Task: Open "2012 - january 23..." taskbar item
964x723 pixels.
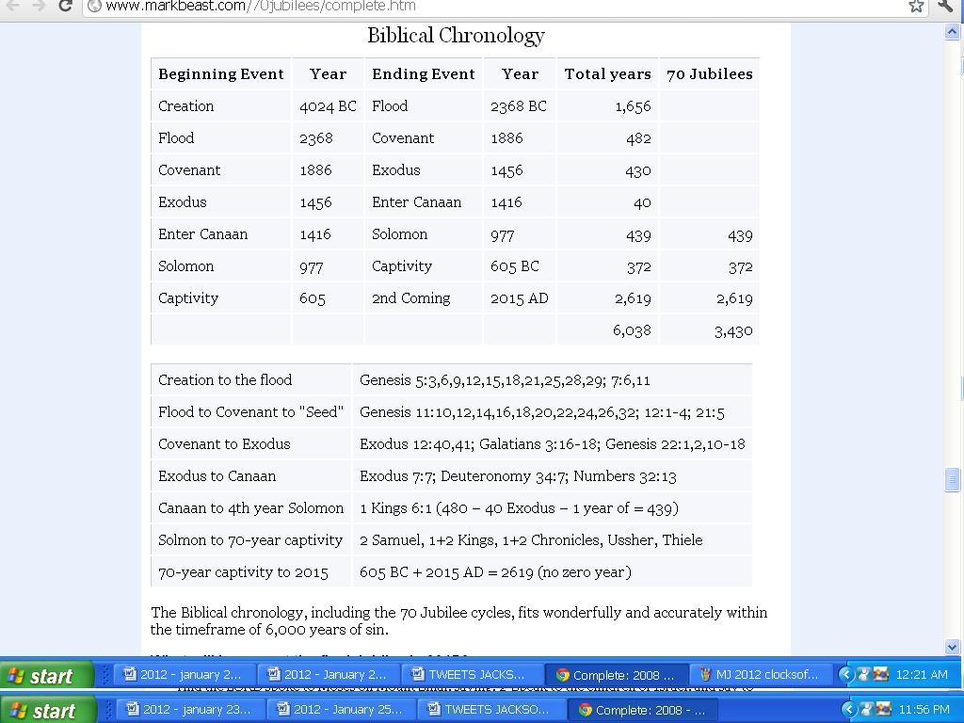Action: [189, 710]
